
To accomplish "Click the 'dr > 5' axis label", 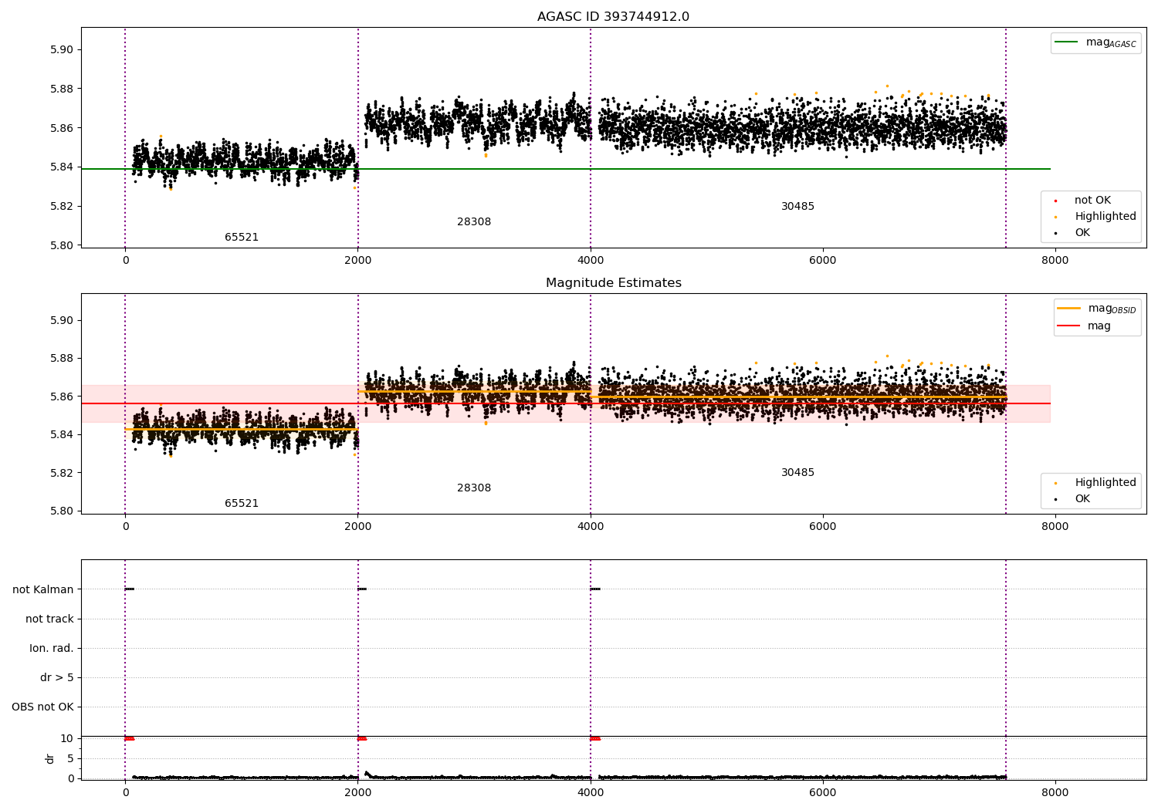I will click(x=57, y=677).
